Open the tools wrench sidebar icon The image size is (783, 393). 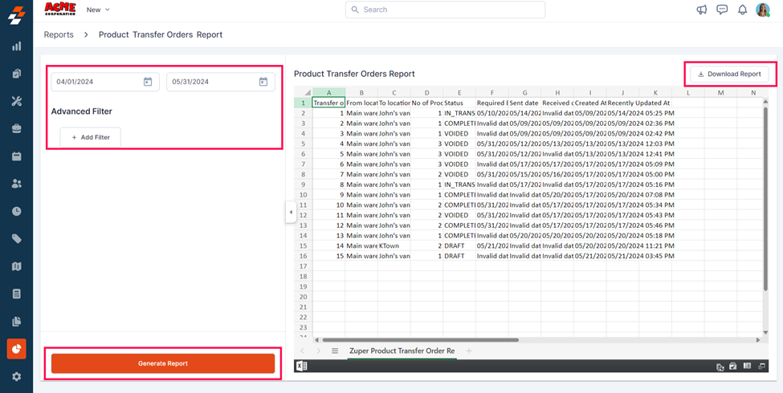[16, 101]
